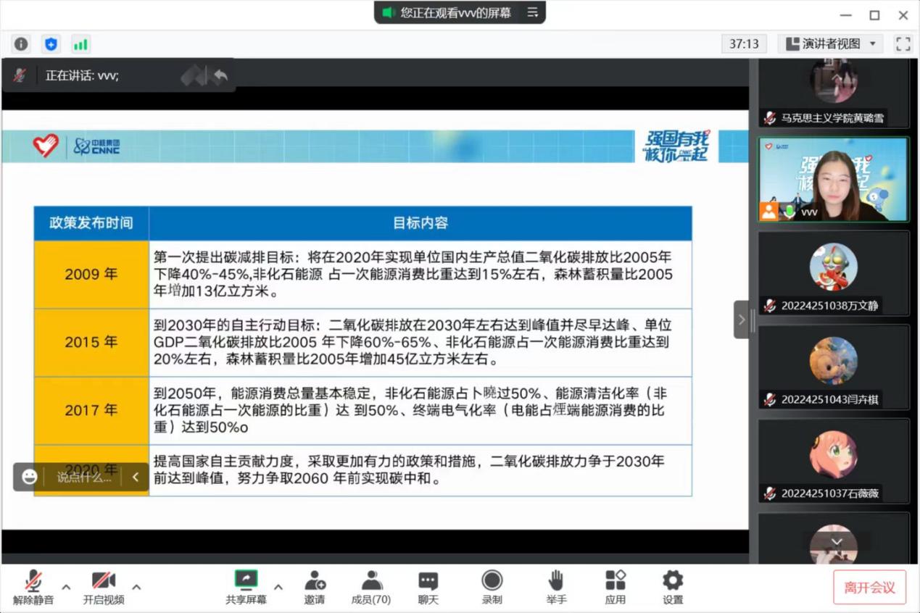Raise hand with 举手 button

(x=556, y=587)
